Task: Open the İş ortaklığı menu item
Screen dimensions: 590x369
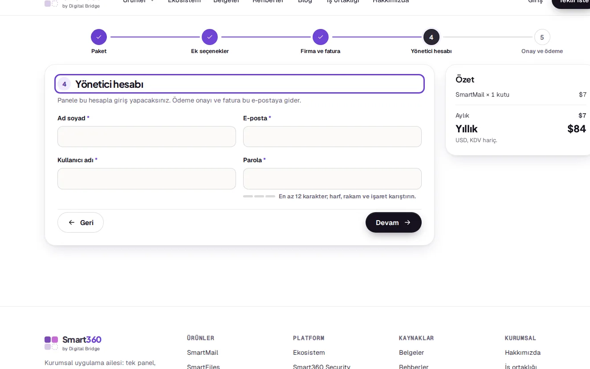Action: point(343,1)
